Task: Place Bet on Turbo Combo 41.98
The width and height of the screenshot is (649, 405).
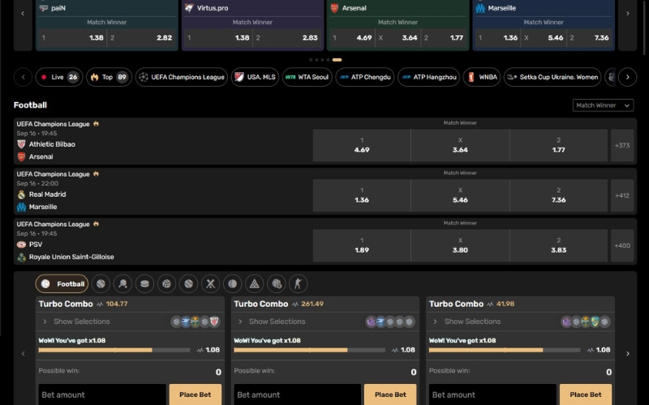Action: tap(586, 394)
